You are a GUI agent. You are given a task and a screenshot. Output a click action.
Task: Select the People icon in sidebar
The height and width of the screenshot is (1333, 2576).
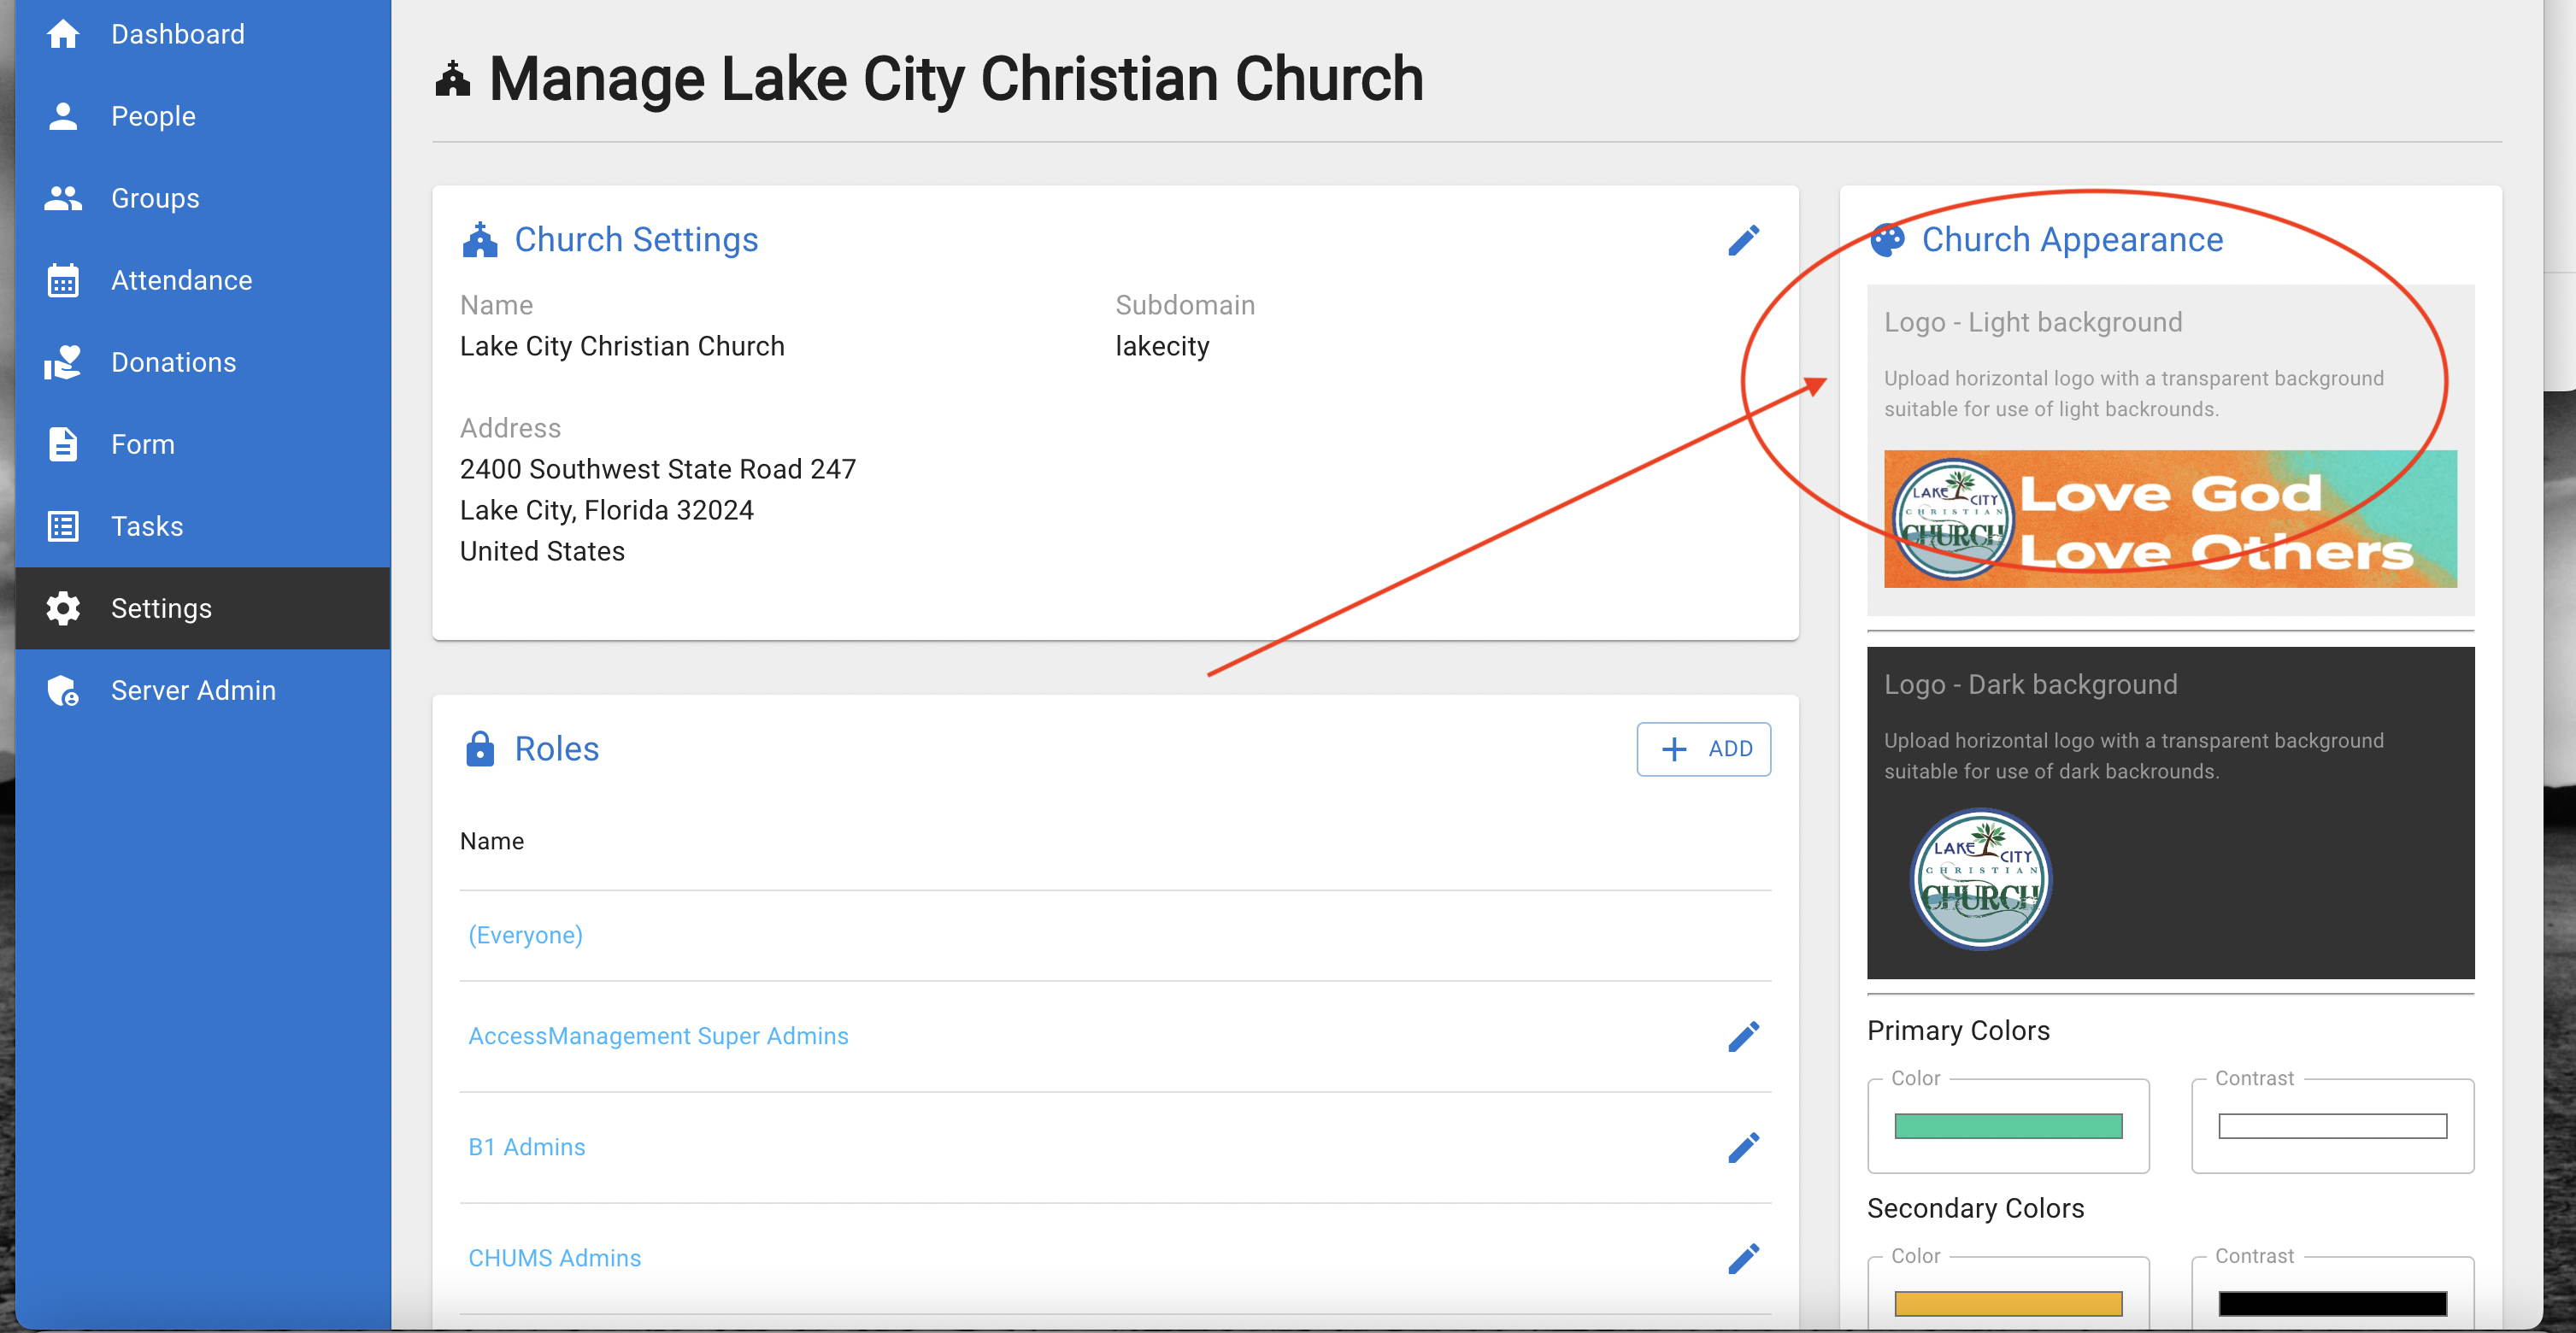coord(63,115)
